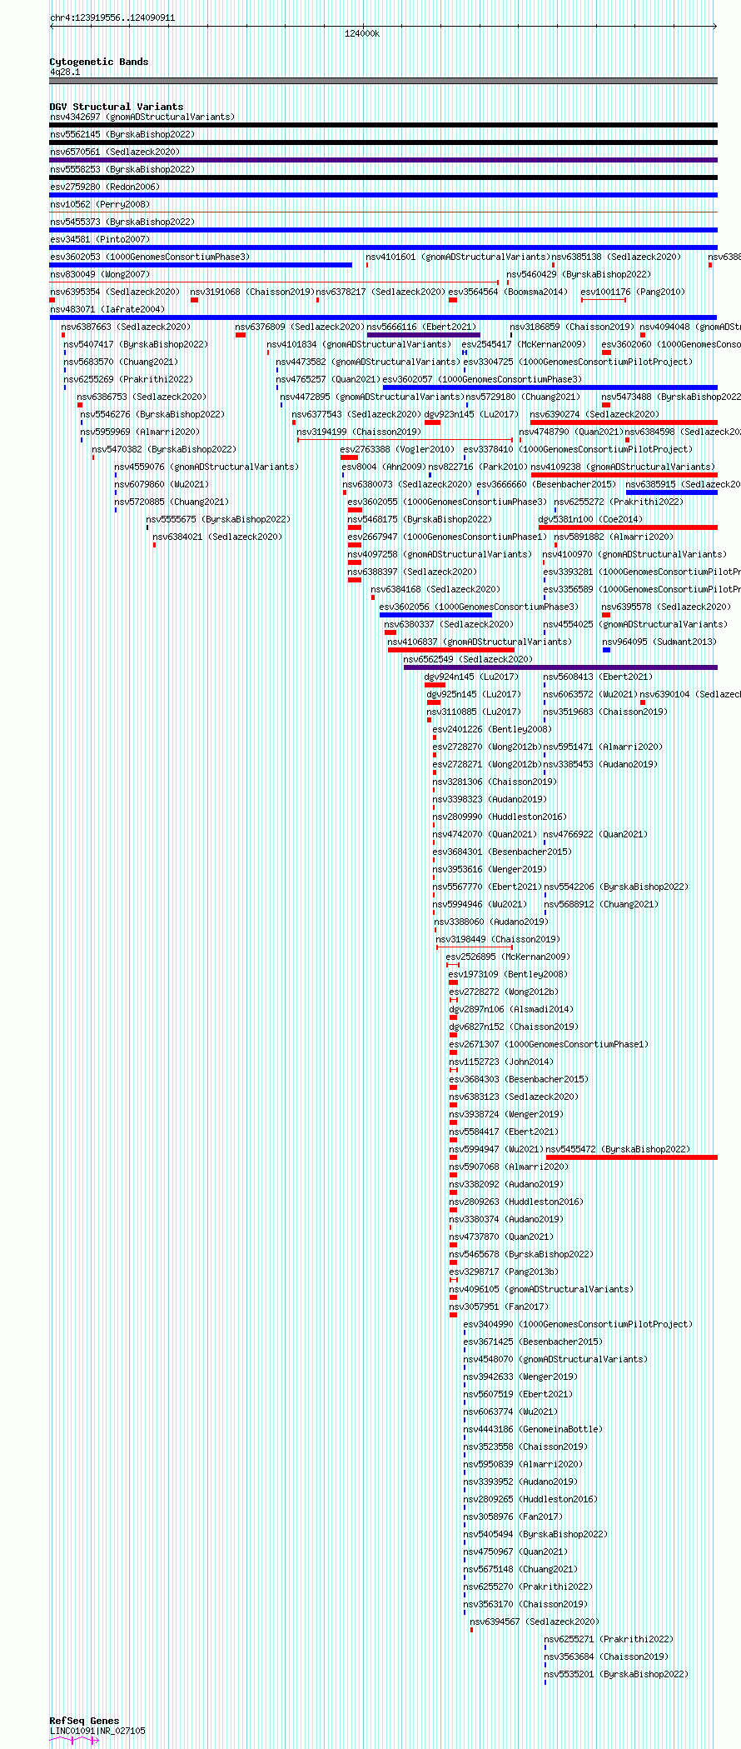Screen dimensions: 741x1749
Task: Click nsv4101601 gnomADStructuralVariants label
Action: (458, 257)
